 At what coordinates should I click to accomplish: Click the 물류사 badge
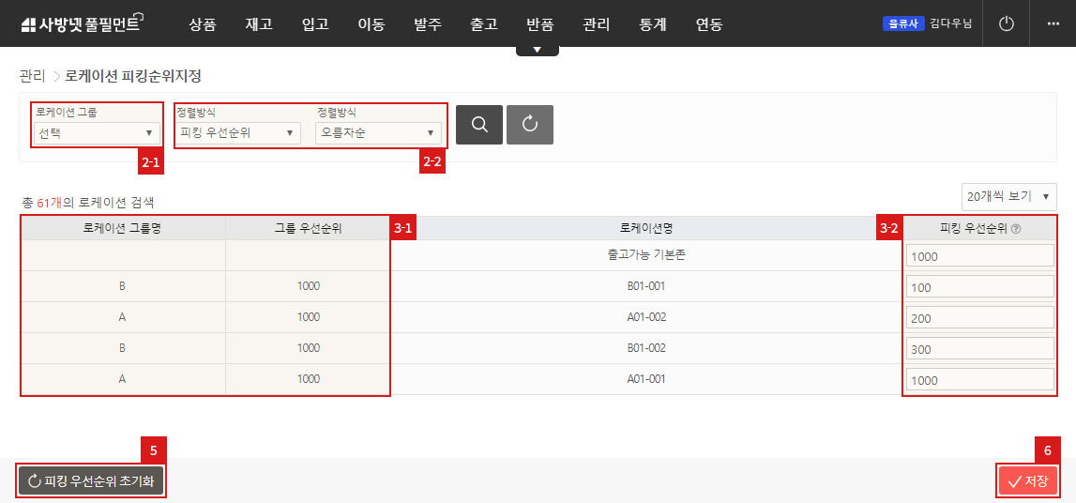[903, 23]
